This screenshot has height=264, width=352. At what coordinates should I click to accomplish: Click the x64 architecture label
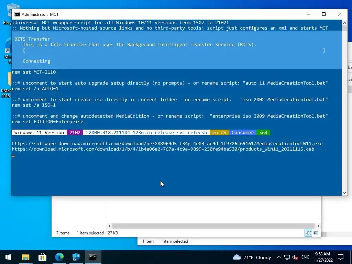point(263,133)
